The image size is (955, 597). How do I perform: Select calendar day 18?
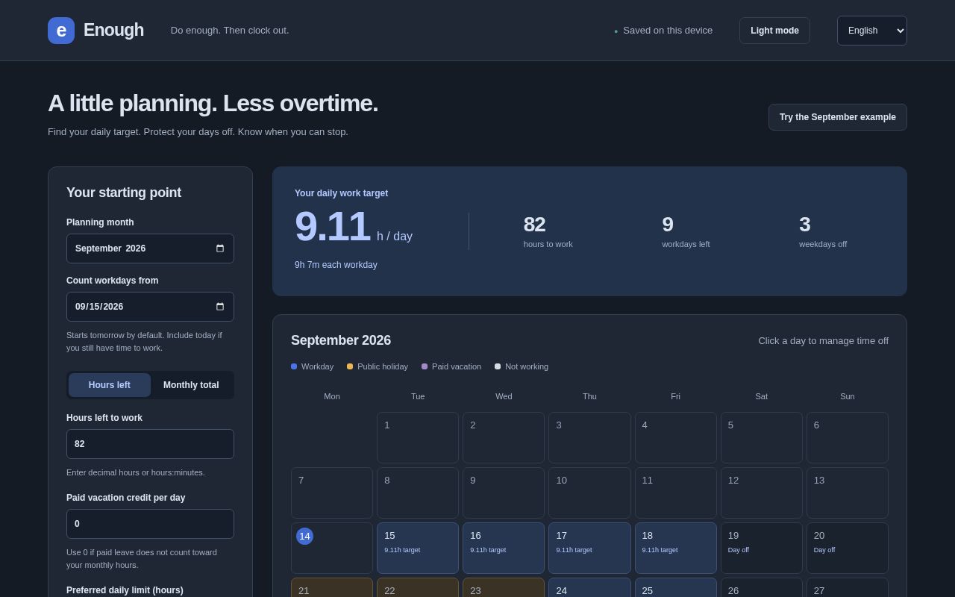(x=676, y=548)
